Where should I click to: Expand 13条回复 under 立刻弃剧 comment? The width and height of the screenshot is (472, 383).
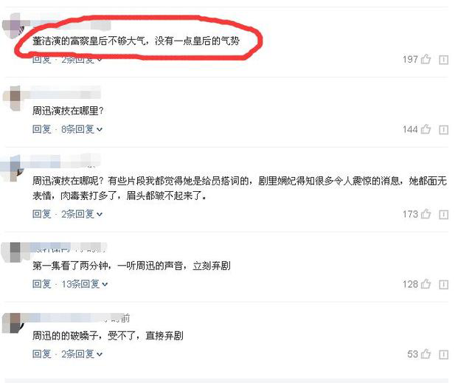85,284
